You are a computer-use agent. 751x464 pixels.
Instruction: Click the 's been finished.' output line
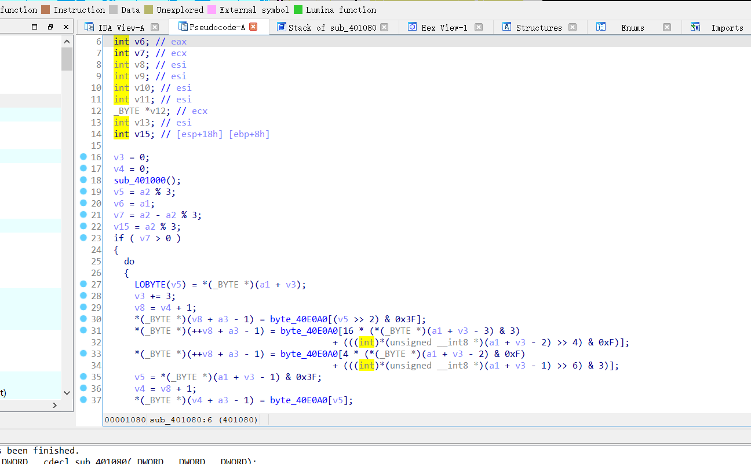point(39,450)
